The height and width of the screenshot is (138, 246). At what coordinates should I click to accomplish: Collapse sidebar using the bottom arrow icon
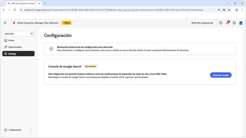coord(31,130)
